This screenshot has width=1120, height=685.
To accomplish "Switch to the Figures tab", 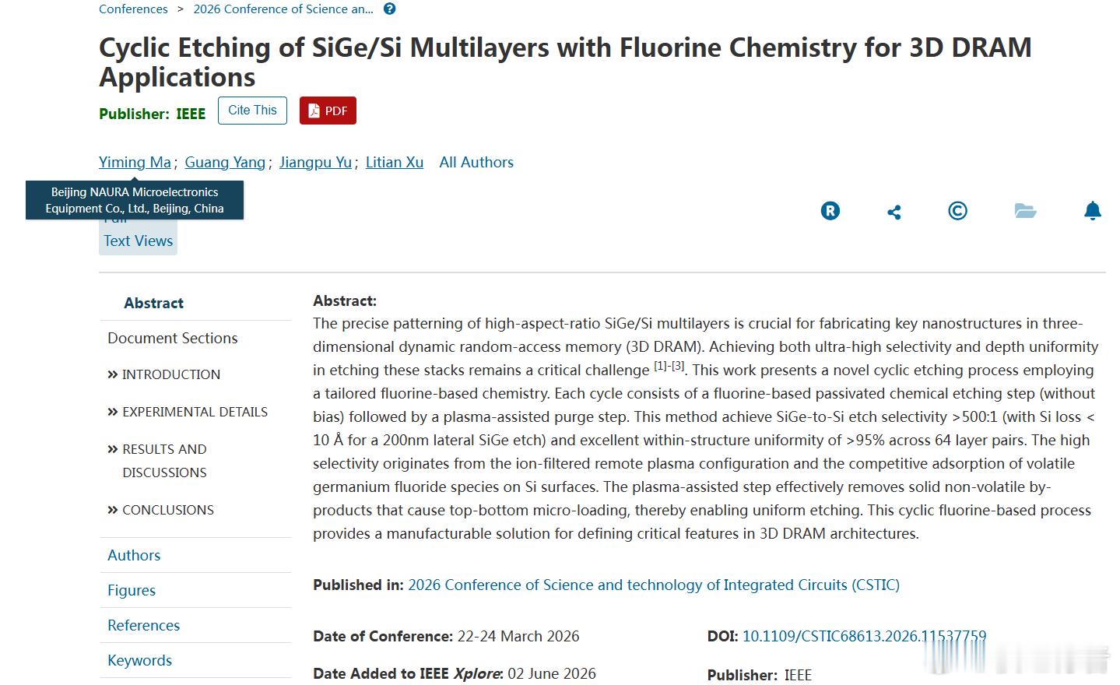I will pyautogui.click(x=132, y=590).
